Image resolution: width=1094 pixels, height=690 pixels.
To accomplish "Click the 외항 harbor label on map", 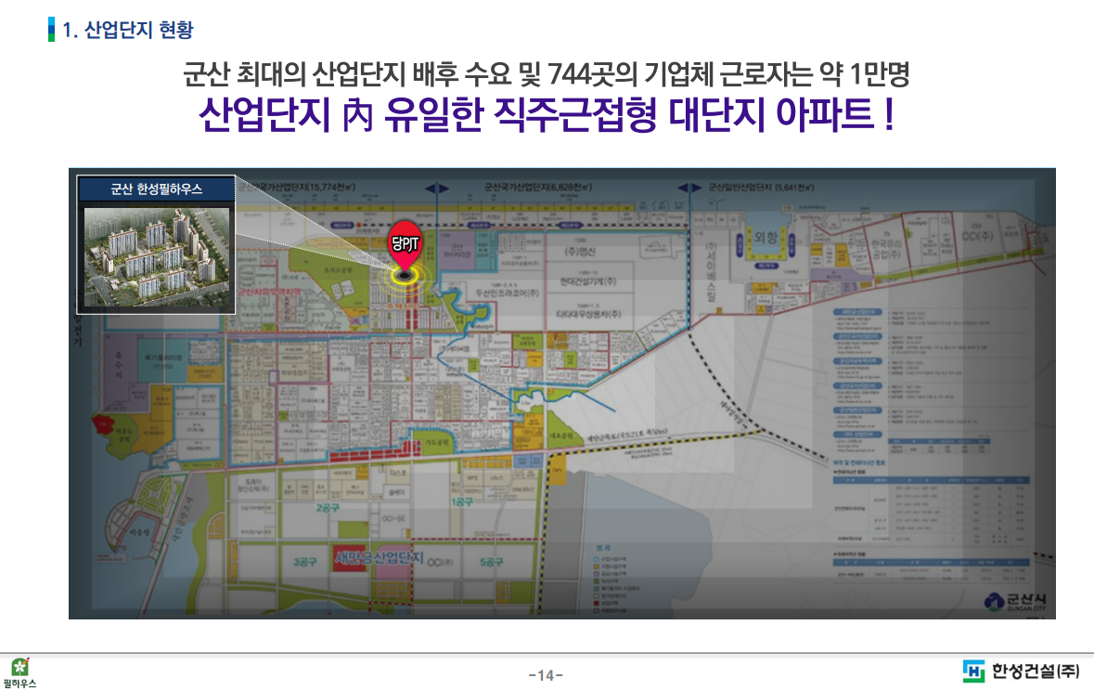I will click(x=766, y=238).
